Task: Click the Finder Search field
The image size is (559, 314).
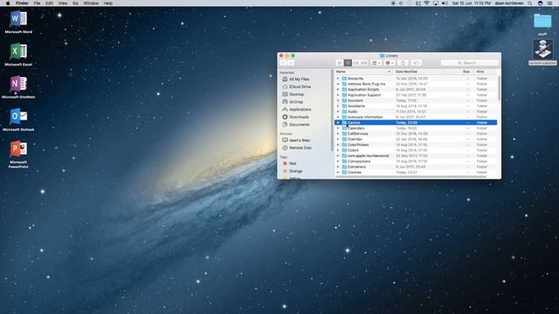Action: point(469,63)
